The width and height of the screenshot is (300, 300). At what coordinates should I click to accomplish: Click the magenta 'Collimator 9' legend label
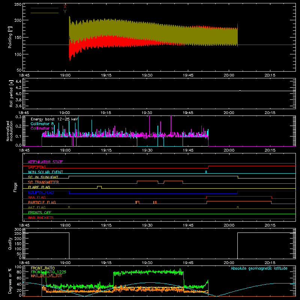42,128
